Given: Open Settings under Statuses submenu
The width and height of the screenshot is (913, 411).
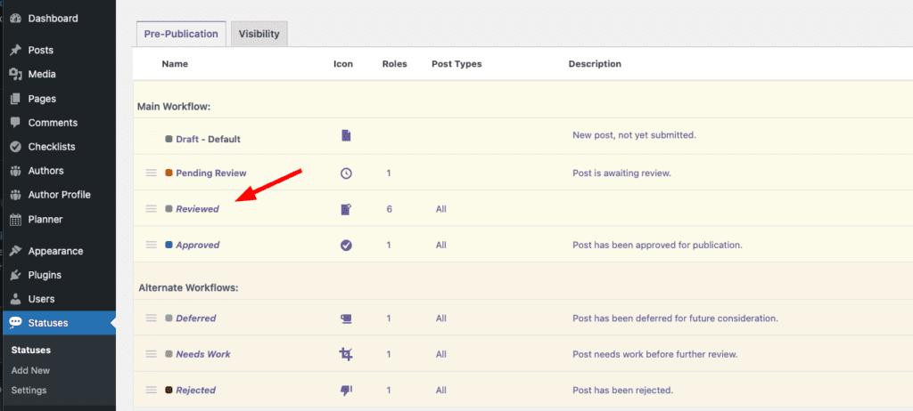Looking at the screenshot, I should pos(29,390).
